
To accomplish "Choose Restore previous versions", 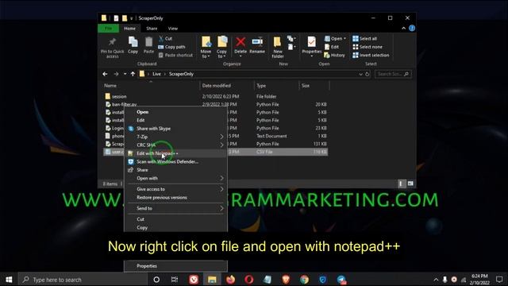I will pos(175,198).
